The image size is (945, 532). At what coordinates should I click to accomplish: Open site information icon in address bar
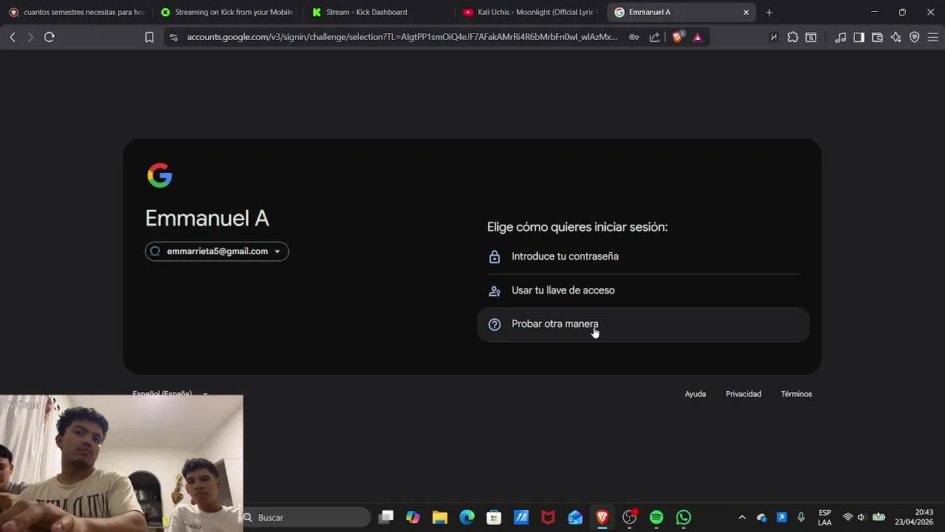tap(173, 37)
